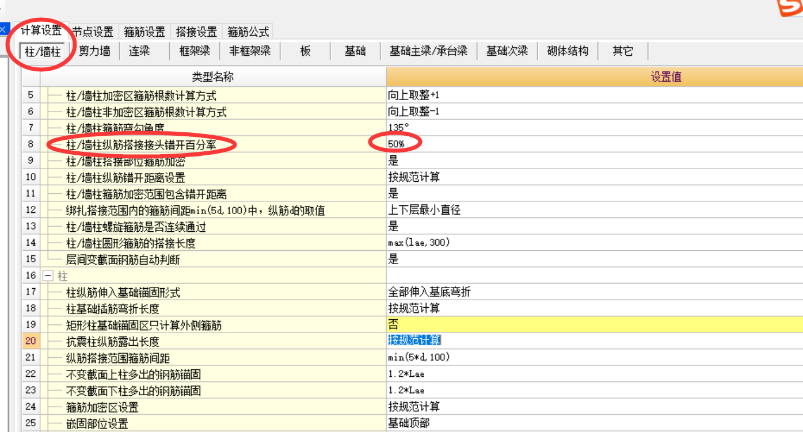Select the 柱/墙柱 component tab

(x=43, y=52)
